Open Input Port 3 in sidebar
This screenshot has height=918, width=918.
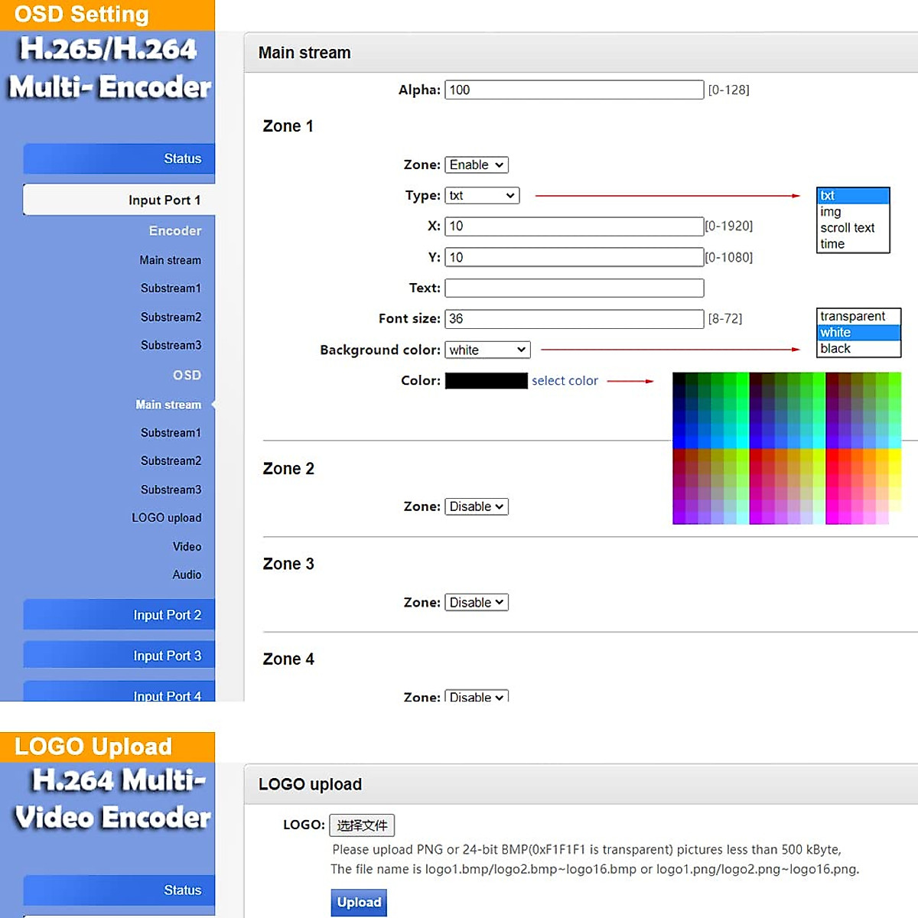[x=119, y=656]
